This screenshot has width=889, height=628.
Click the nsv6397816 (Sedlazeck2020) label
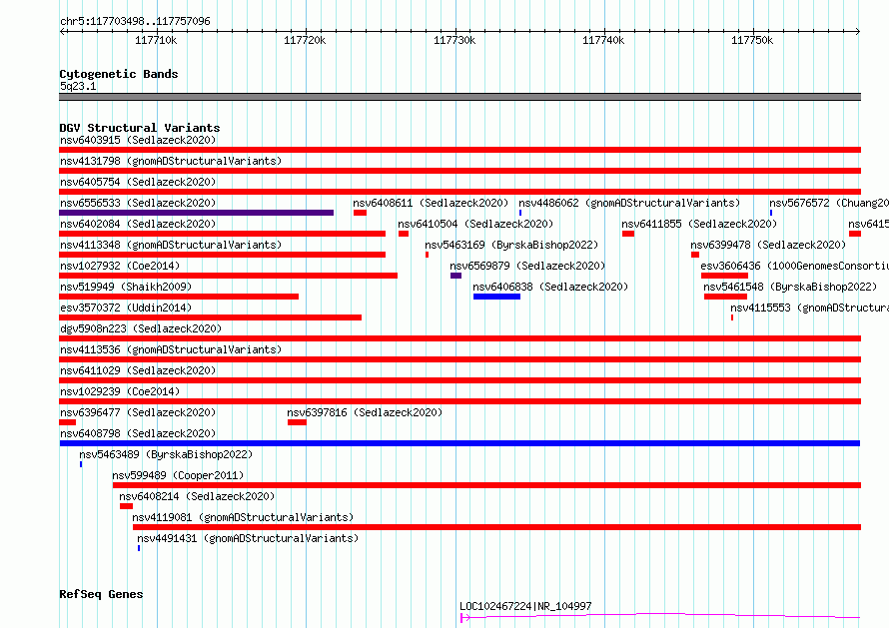tap(365, 412)
